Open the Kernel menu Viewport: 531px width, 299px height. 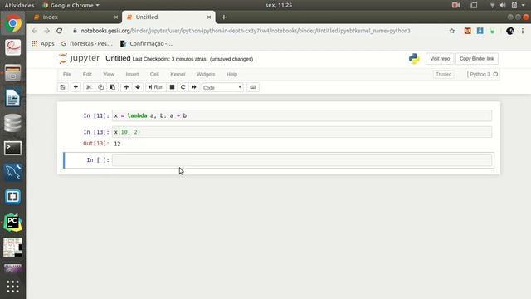coord(178,74)
